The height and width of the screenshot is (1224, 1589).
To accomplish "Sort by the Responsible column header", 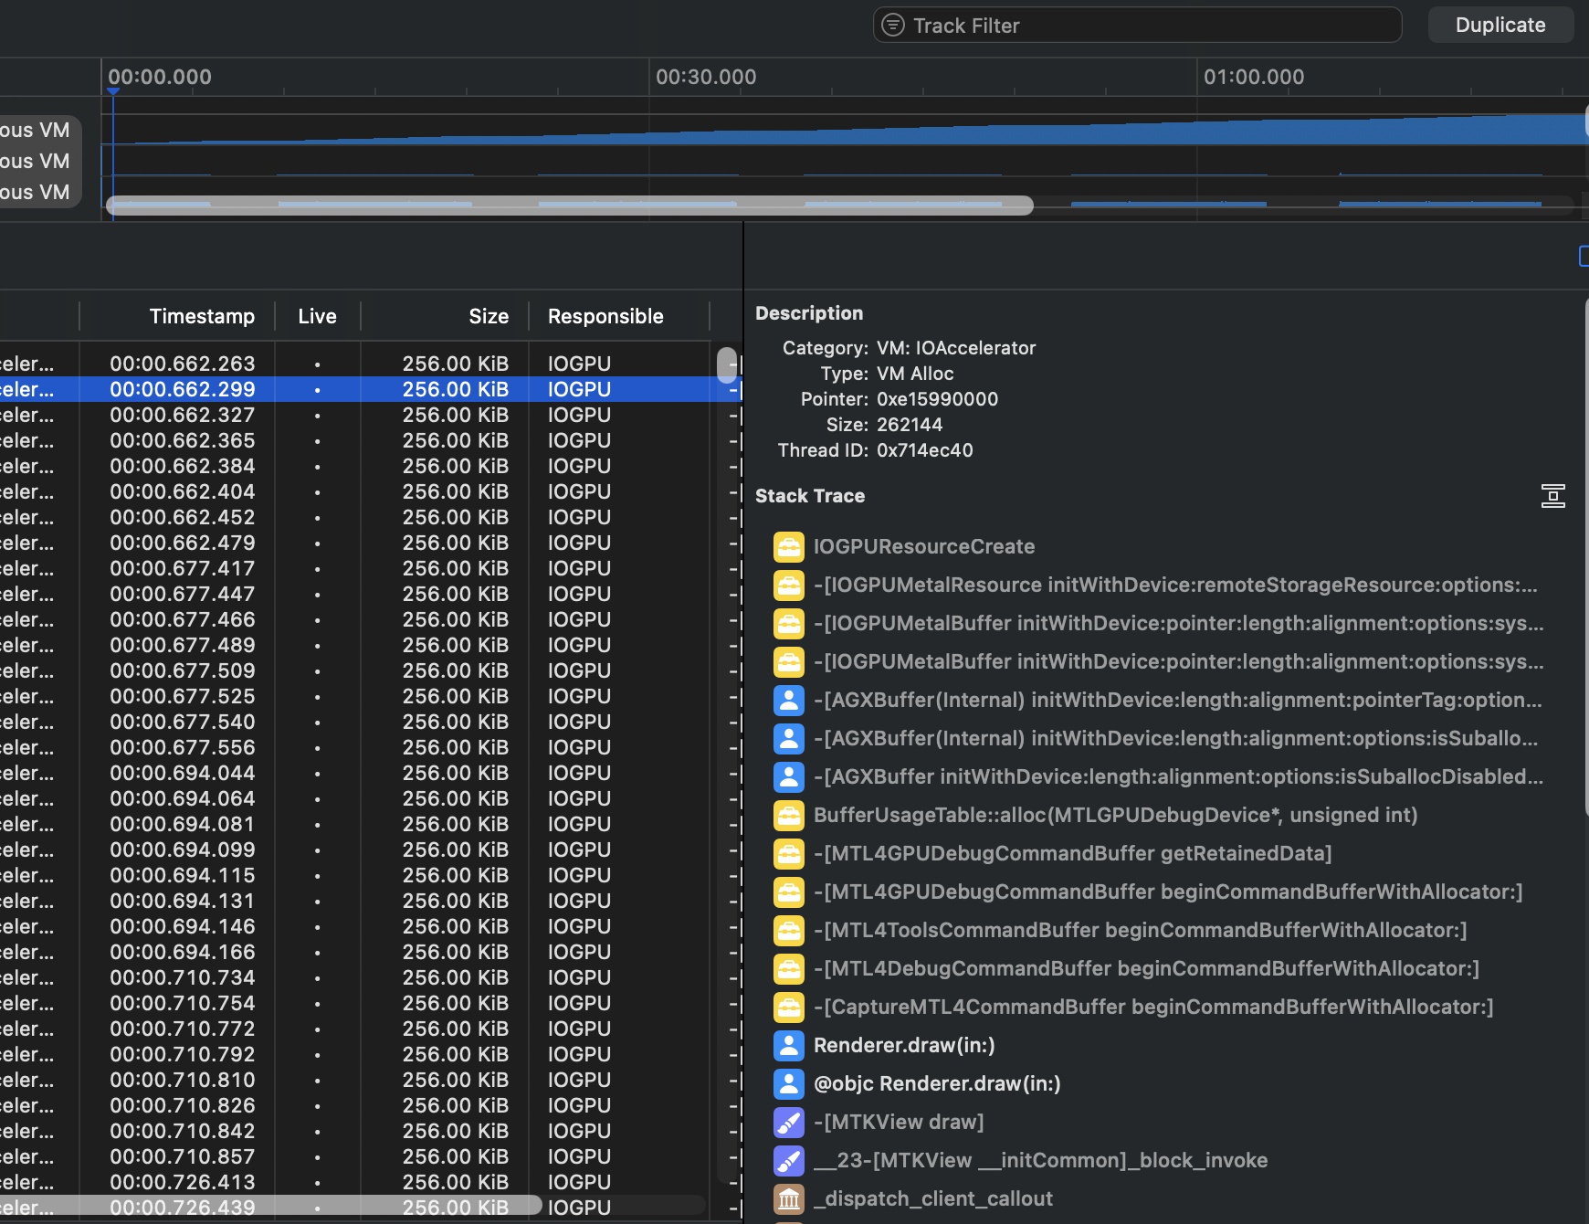I will point(605,316).
